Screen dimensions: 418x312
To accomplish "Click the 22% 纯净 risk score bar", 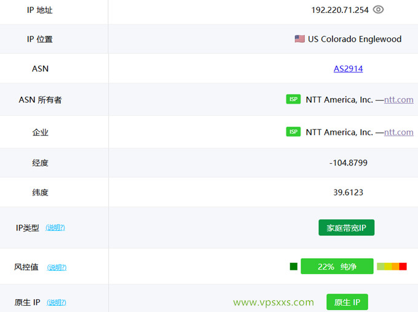I will 337,266.
